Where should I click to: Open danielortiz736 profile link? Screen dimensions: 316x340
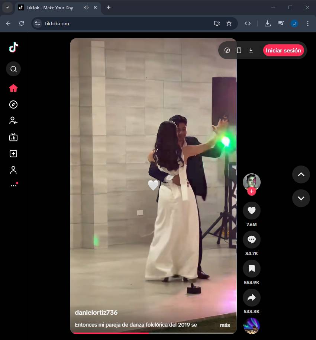tap(96, 312)
